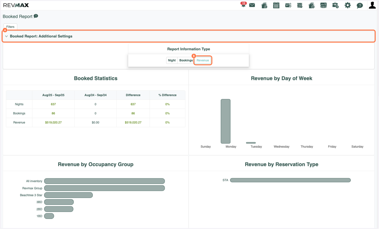The width and height of the screenshot is (379, 229).
Task: Open the mail envelope icon
Action: [x=252, y=5]
